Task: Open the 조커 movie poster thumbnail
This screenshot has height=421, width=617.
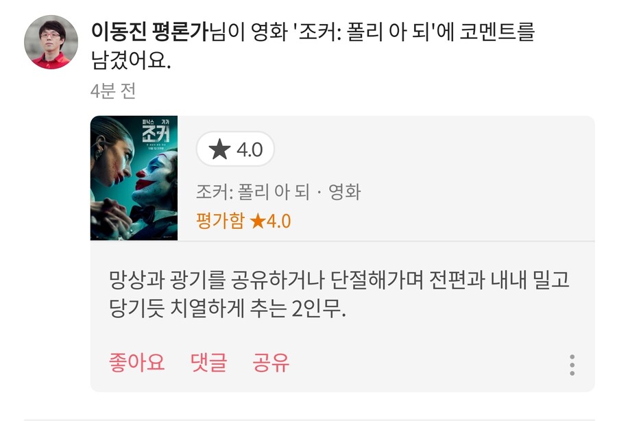Action: [x=134, y=178]
